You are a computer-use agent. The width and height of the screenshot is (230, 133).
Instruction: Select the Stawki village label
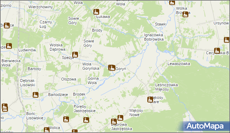tap(161, 24)
